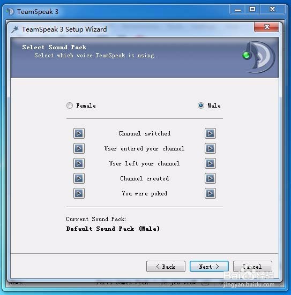Select the Female sound pack radio button

[70, 105]
